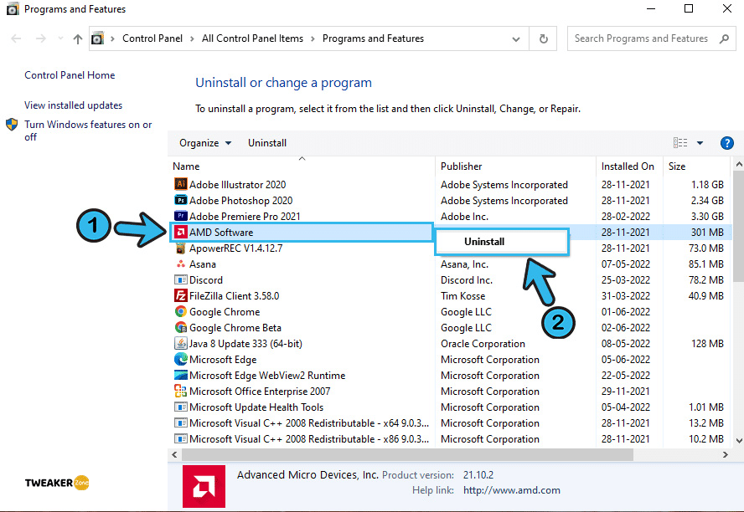Click the Tim Kosse publisher cell

(462, 295)
